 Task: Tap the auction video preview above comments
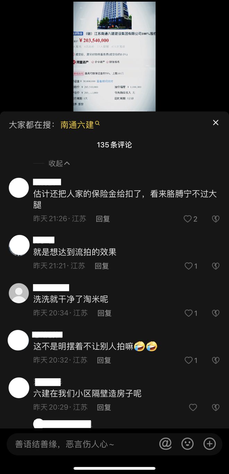pos(114,56)
